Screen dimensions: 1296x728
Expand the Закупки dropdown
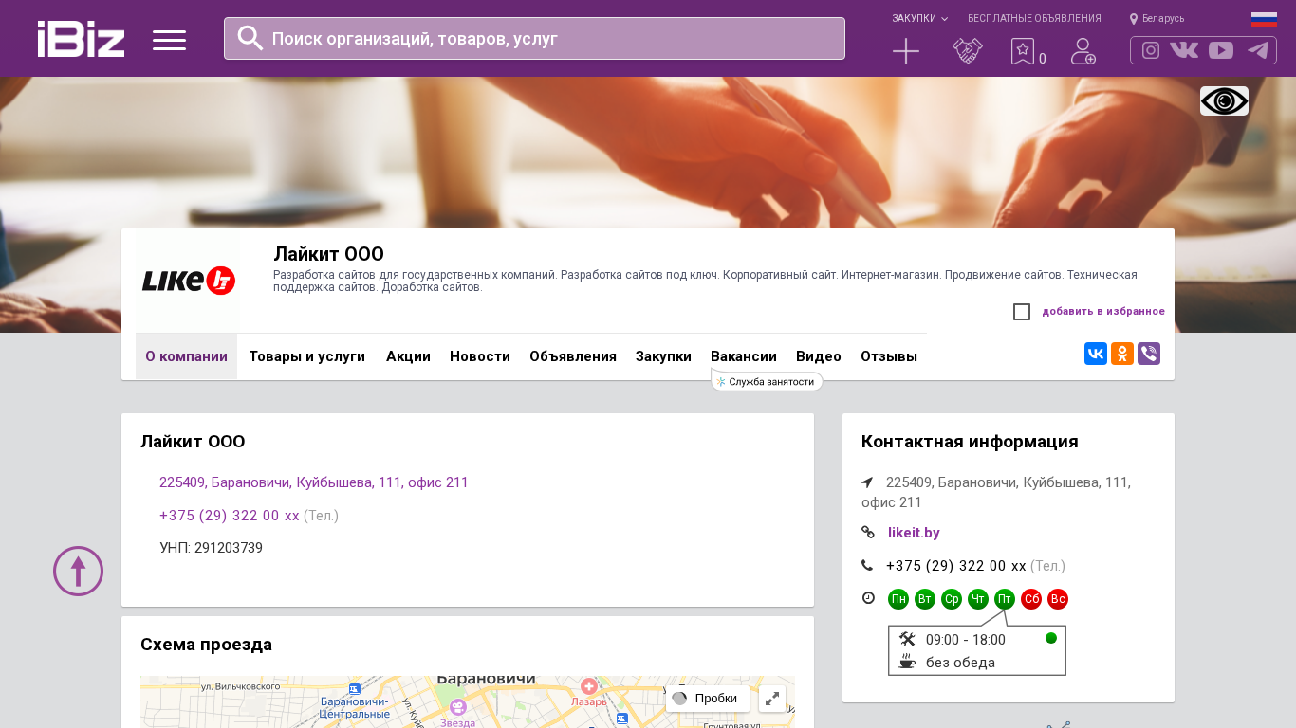[x=918, y=18]
